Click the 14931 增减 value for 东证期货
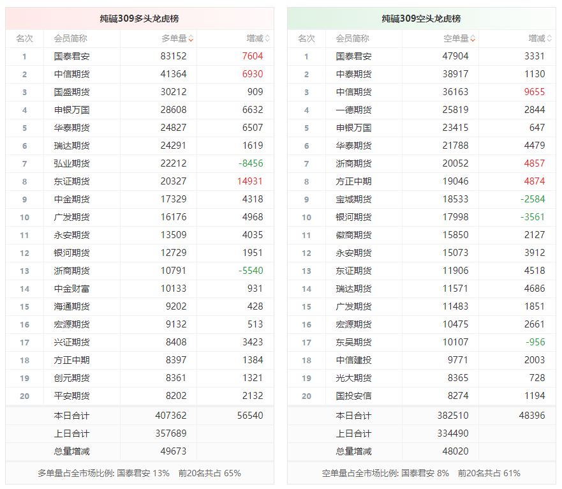 (x=249, y=181)
